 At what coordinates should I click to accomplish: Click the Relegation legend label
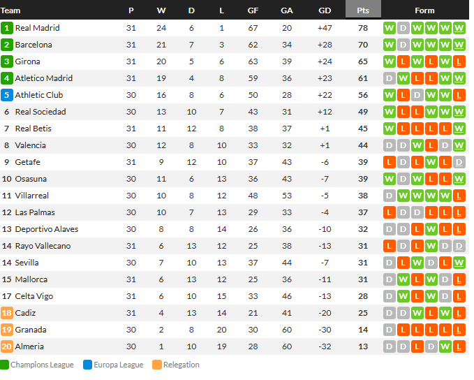[x=181, y=365]
